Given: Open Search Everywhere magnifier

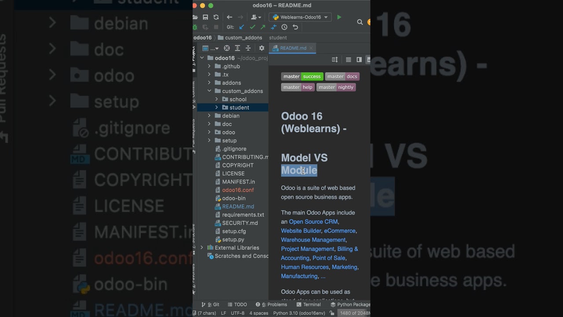Looking at the screenshot, I should (x=360, y=22).
